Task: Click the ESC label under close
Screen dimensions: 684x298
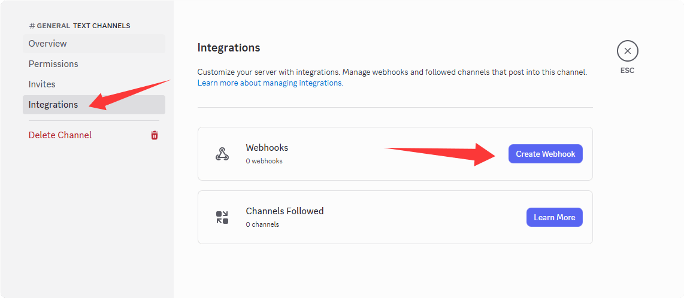Action: (627, 71)
